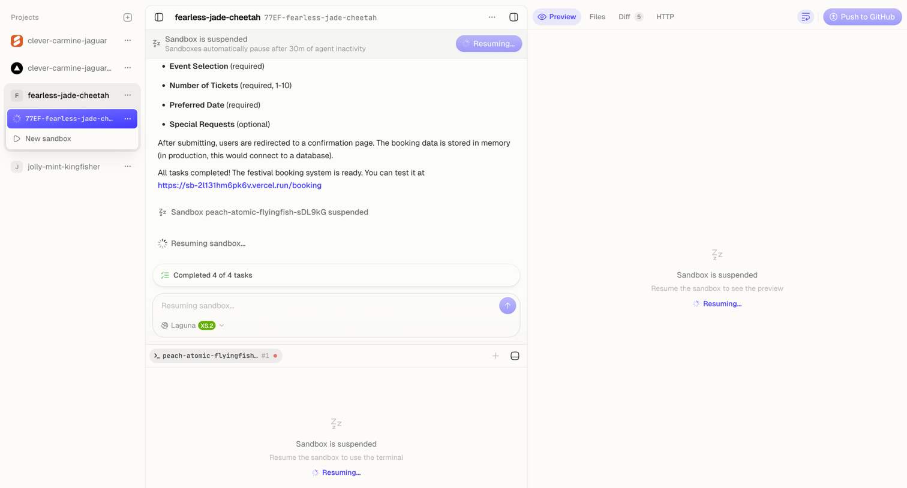Open the Diff tab
This screenshot has height=488, width=907.
(x=630, y=17)
